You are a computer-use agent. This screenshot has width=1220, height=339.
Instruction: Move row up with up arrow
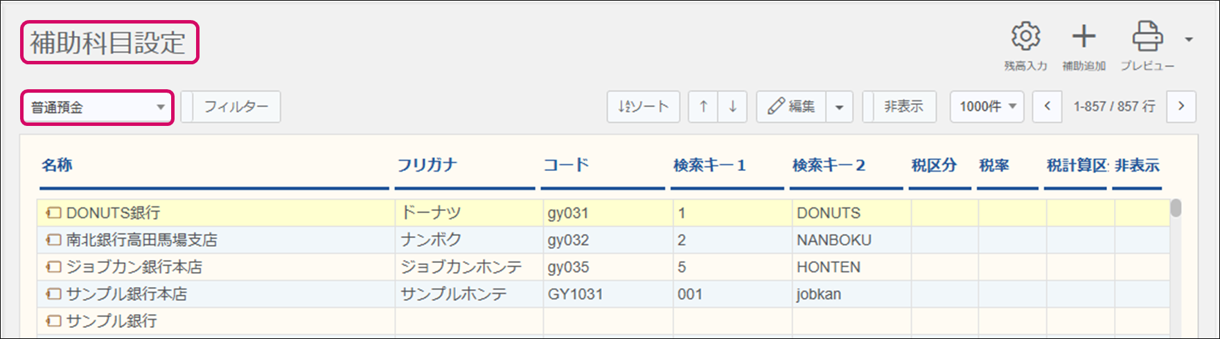tap(703, 107)
